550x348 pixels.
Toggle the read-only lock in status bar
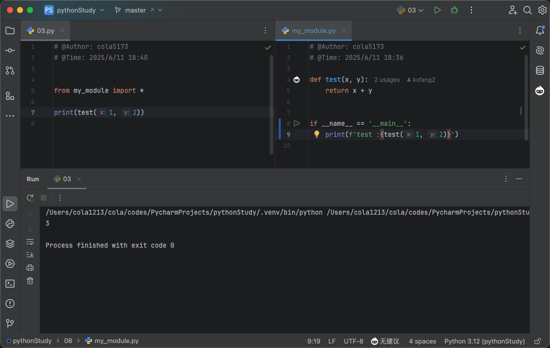click(x=537, y=341)
